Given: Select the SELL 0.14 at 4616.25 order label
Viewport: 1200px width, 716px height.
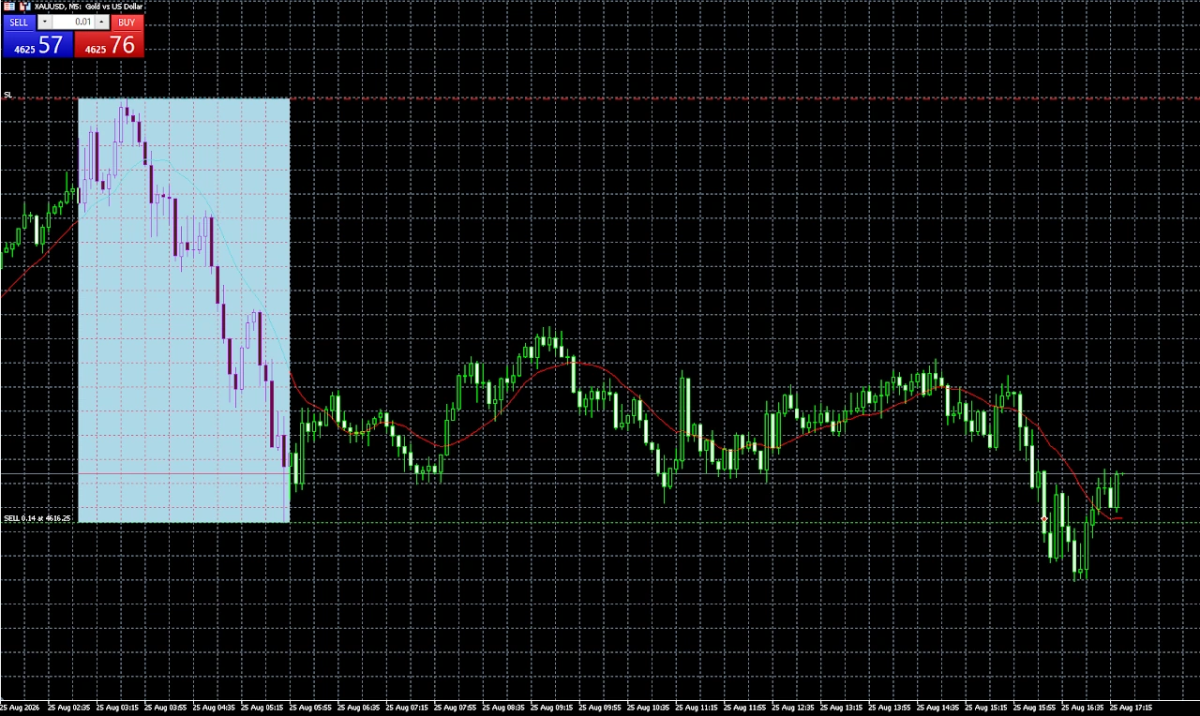Looking at the screenshot, I should click(37, 517).
